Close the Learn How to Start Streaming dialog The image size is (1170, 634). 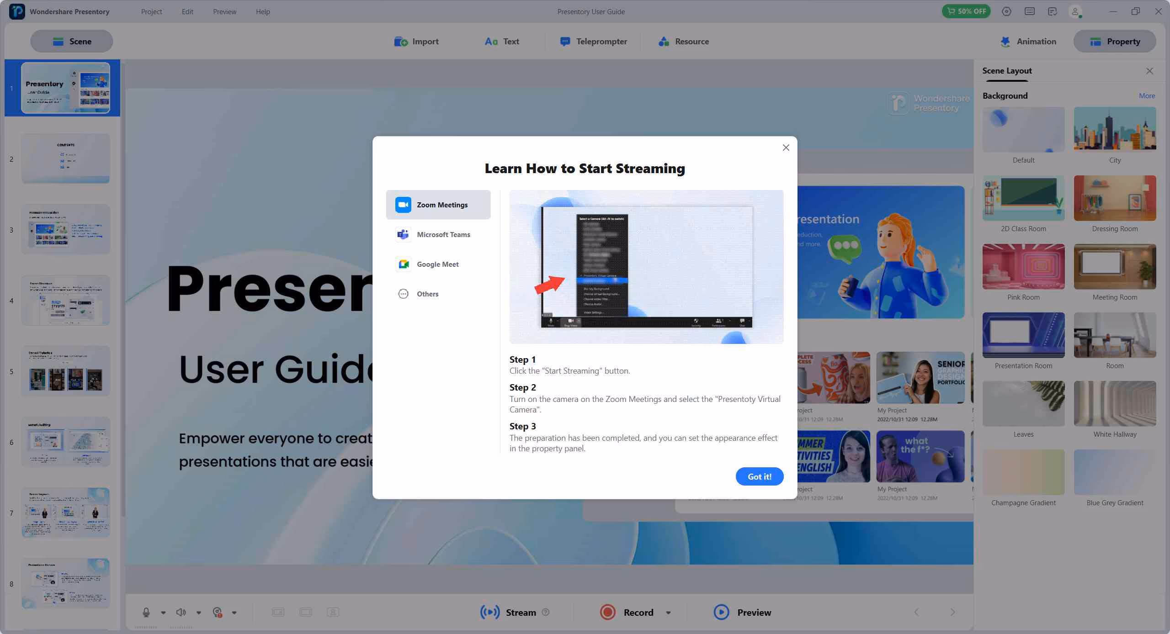point(786,148)
